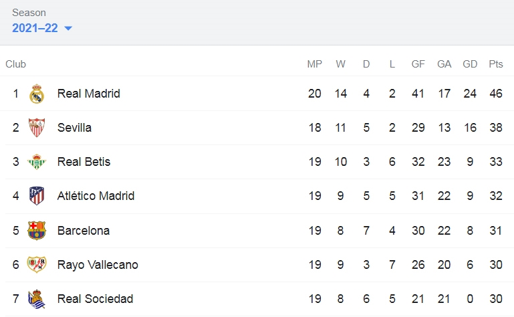This screenshot has width=514, height=317.
Task: Open the Real Madrid team link
Action: click(x=88, y=94)
